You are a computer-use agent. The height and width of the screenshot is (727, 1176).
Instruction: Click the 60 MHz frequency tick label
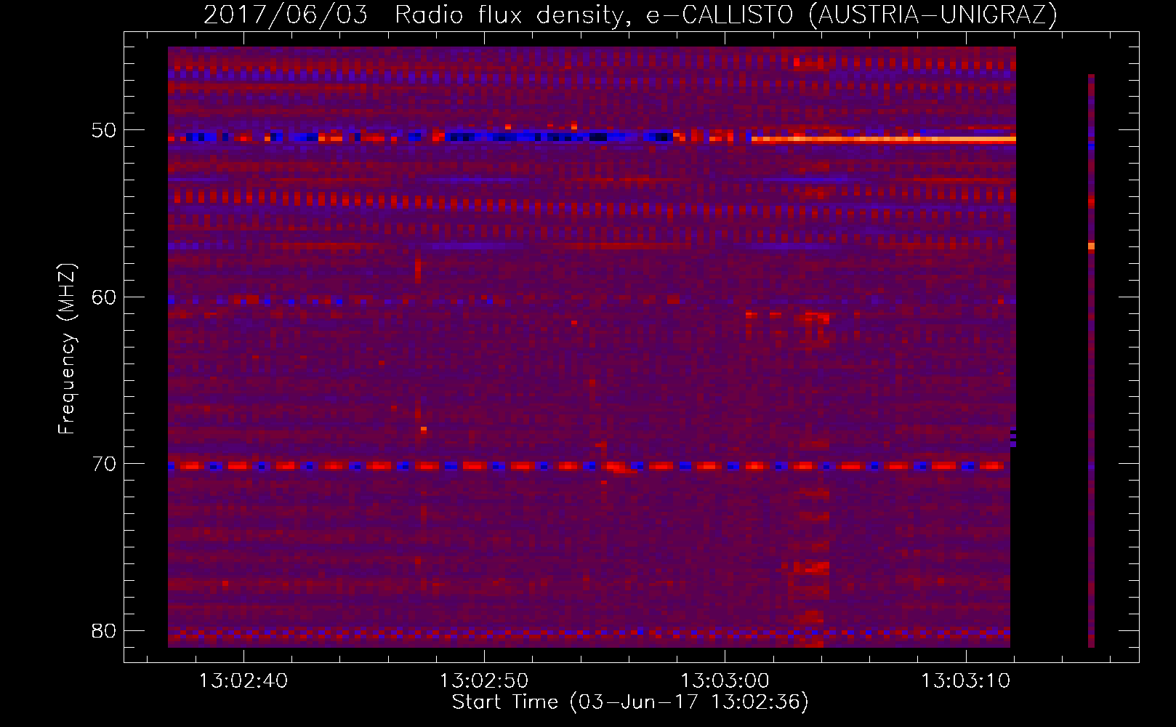(x=104, y=297)
